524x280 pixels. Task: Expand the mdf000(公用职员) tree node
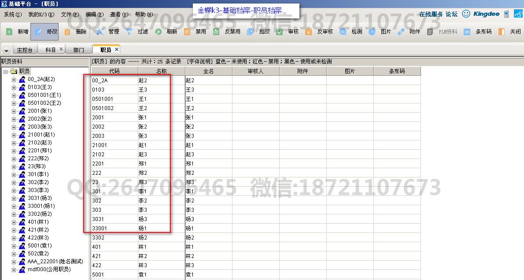14,269
